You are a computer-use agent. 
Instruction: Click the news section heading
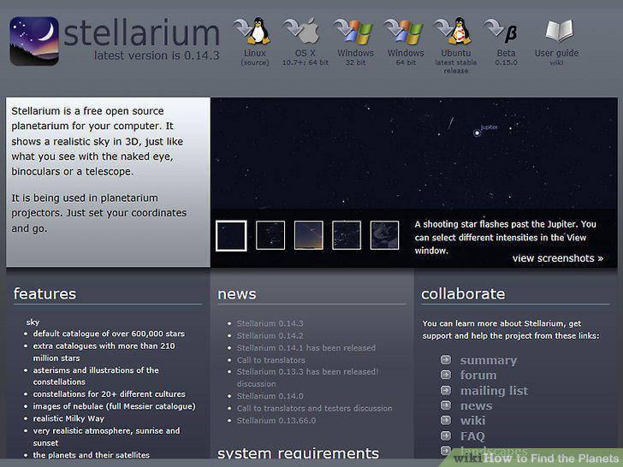tap(237, 294)
